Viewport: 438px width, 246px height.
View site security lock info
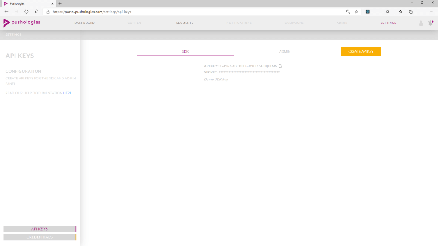[x=48, y=12]
